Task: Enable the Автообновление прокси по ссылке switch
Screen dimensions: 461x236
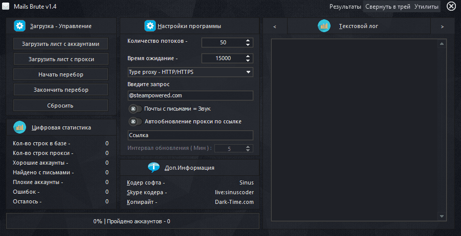Action: click(135, 121)
